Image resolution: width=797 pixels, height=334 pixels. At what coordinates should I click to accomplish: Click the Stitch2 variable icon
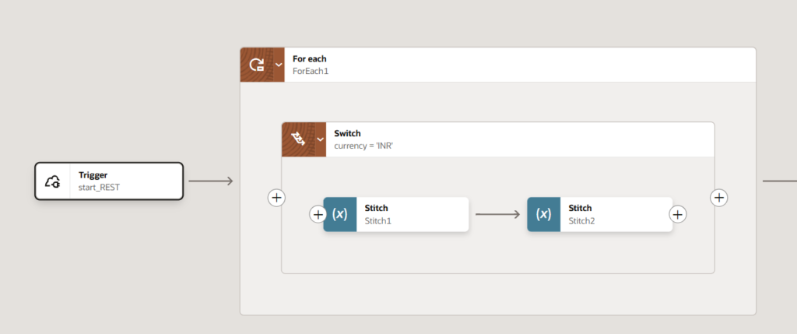[544, 214]
